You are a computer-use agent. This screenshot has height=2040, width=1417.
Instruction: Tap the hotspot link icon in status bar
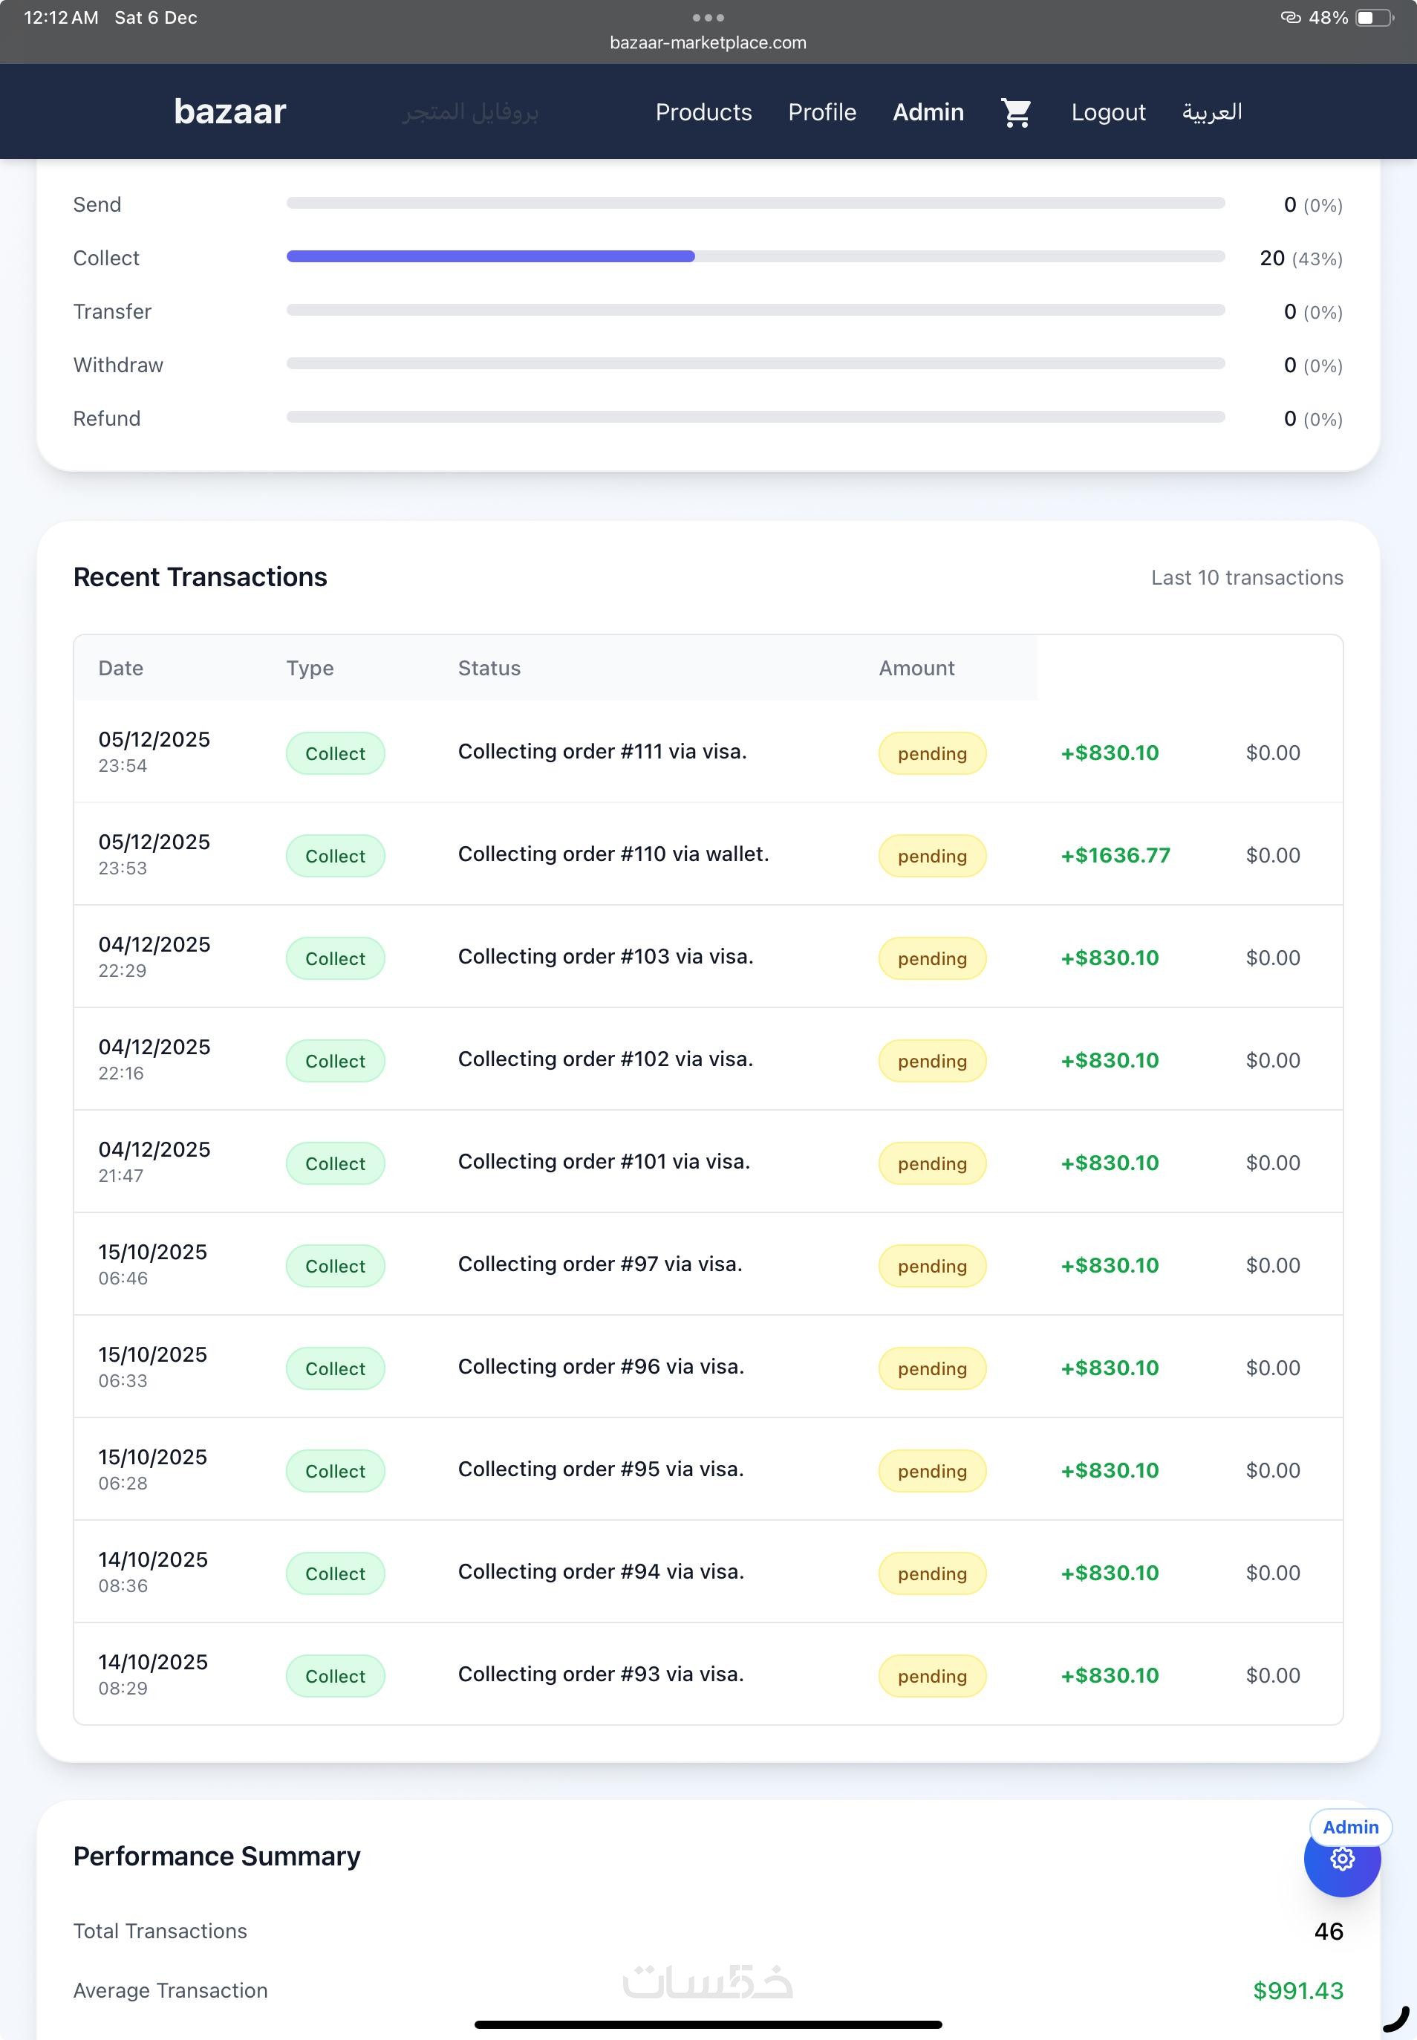[x=1290, y=18]
